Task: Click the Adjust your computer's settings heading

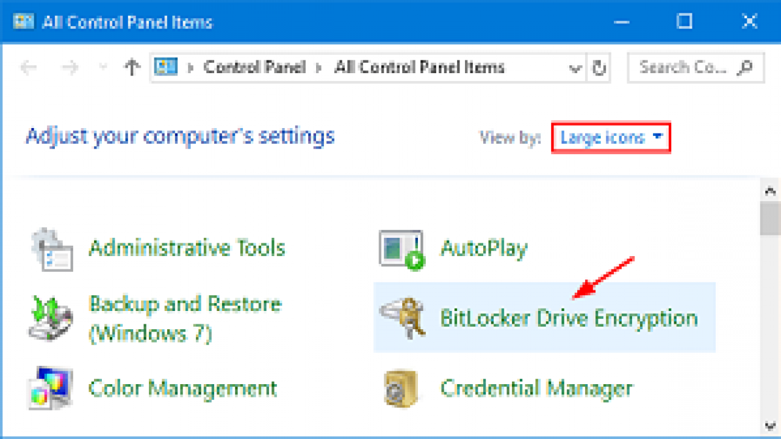Action: (x=179, y=136)
